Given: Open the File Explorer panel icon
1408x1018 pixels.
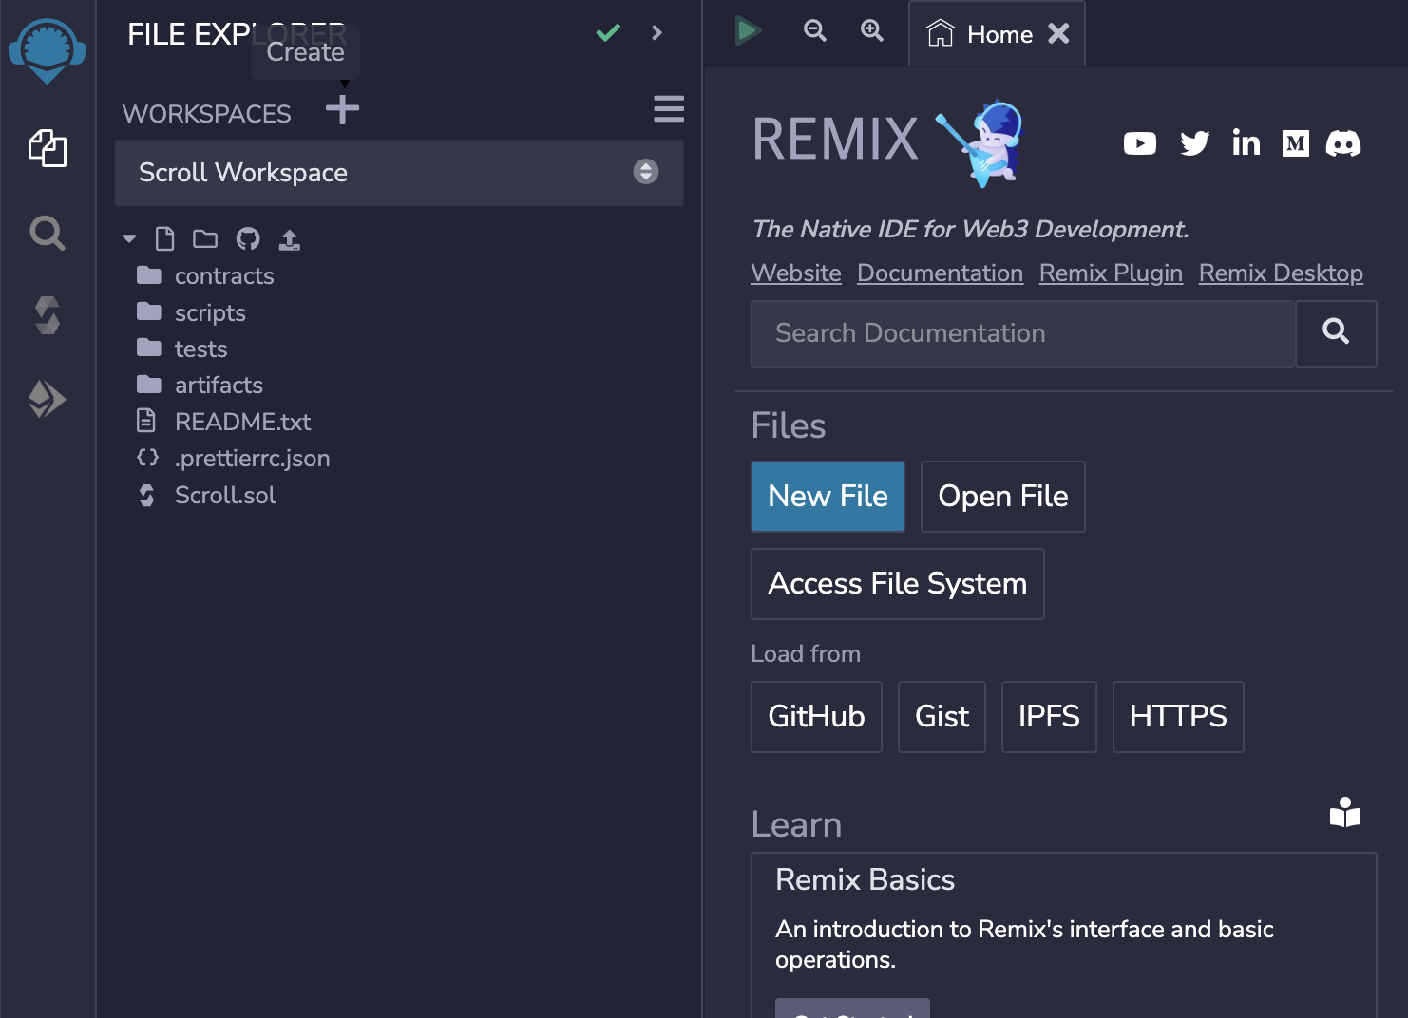Looking at the screenshot, I should [47, 148].
